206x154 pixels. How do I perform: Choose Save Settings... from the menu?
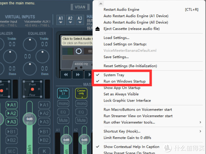tap(116, 57)
